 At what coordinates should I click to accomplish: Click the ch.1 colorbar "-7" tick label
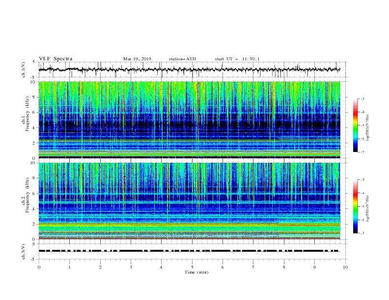point(362,152)
